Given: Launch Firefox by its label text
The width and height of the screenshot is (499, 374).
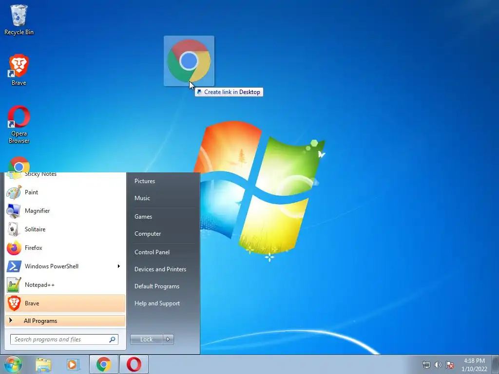Looking at the screenshot, I should pos(34,248).
